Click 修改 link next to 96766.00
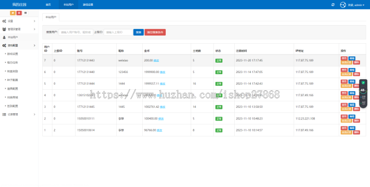This screenshot has width=370, height=187. coord(160,130)
